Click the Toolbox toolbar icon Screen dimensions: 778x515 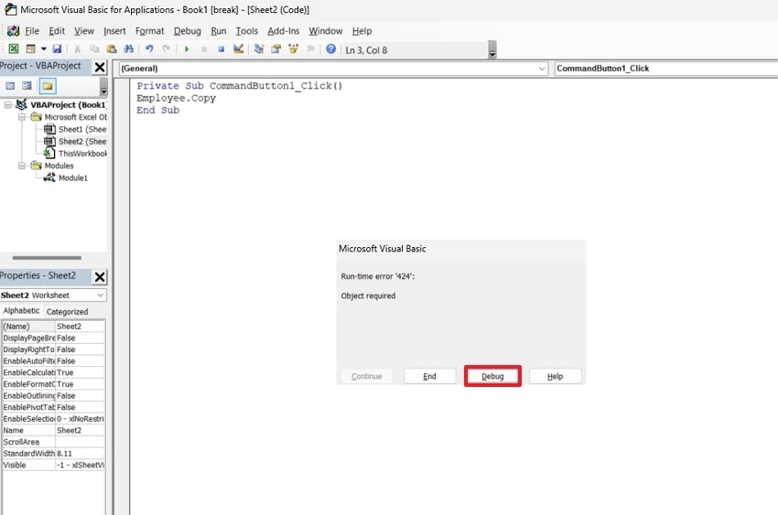click(310, 49)
